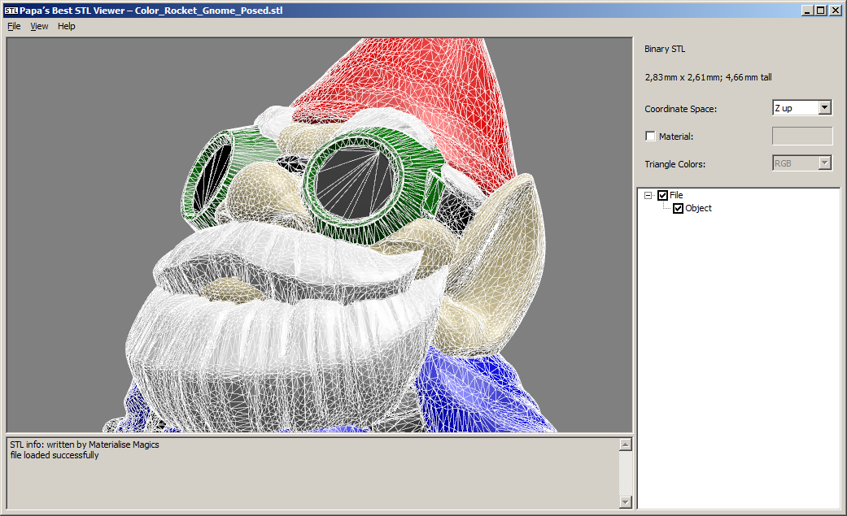847x516 pixels.
Task: Open the Triangle Colors RGB dropdown
Action: pyautogui.click(x=824, y=163)
